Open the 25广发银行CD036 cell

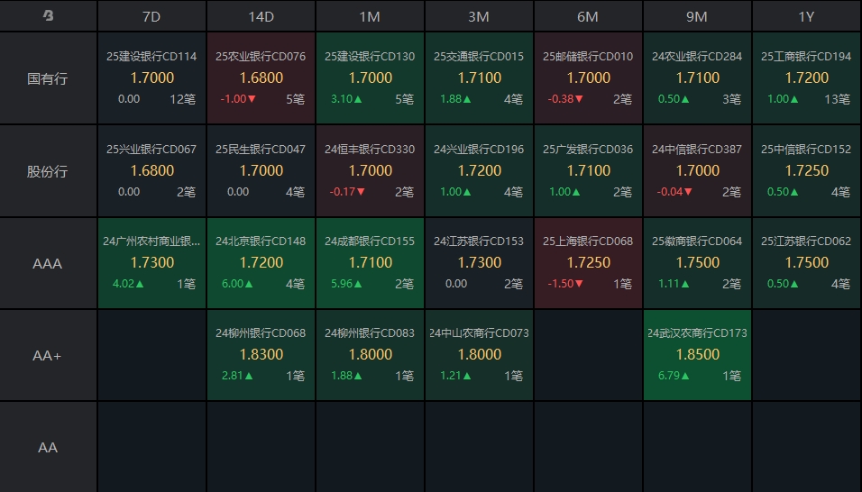[x=588, y=171]
